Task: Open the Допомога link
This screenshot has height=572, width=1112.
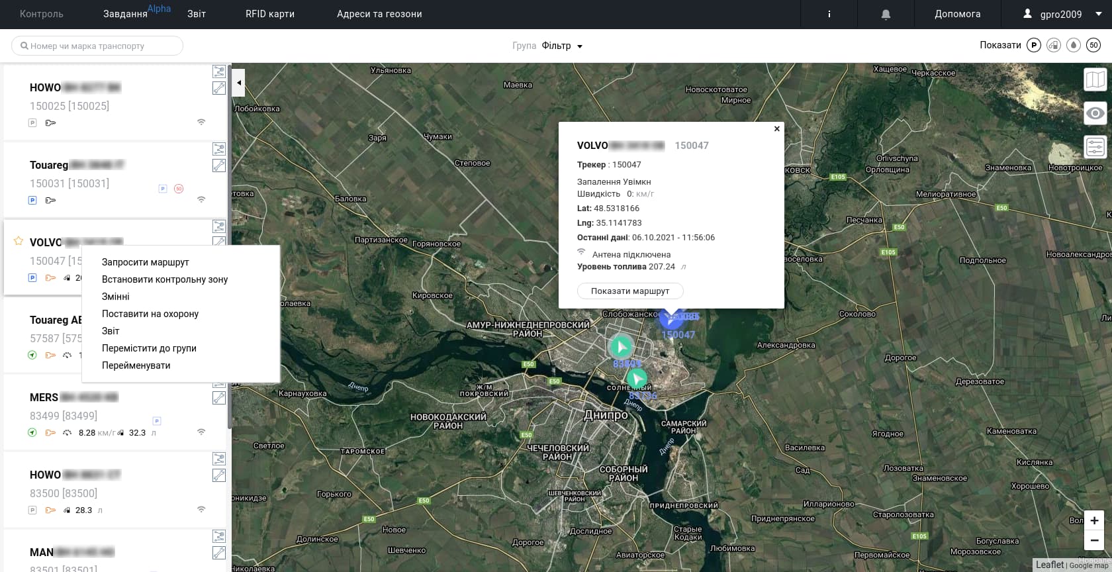Action: tap(957, 14)
